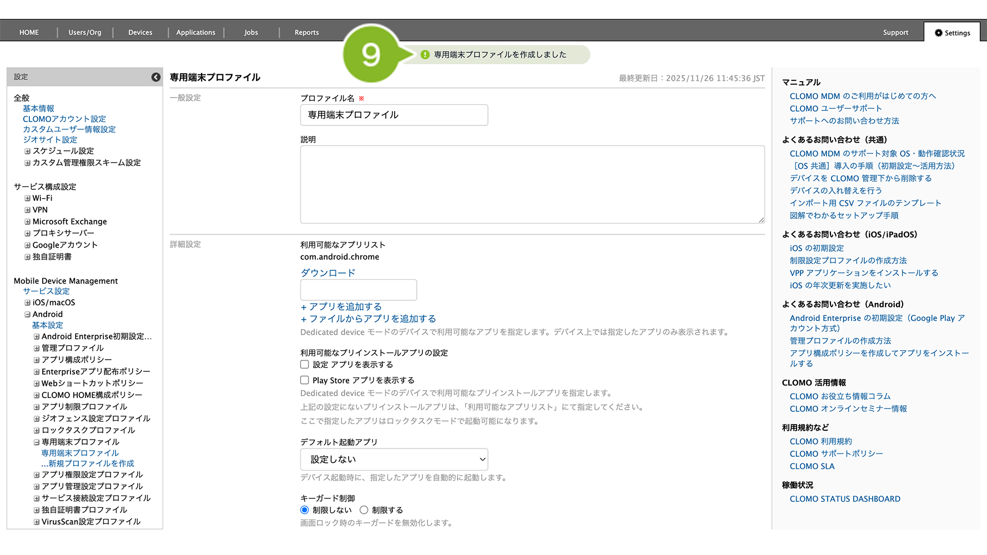This screenshot has width=987, height=555.
Task: Expand the VPN plus icon
Action: click(27, 210)
